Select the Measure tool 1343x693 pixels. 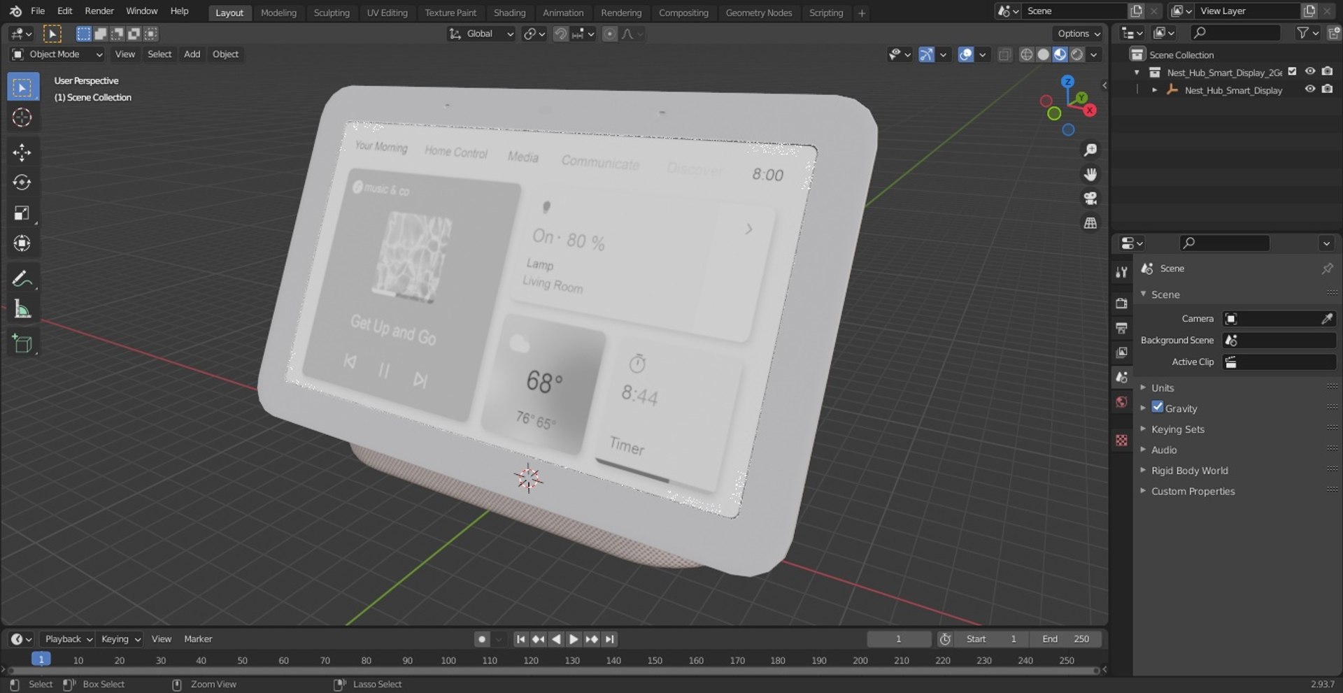click(x=22, y=309)
